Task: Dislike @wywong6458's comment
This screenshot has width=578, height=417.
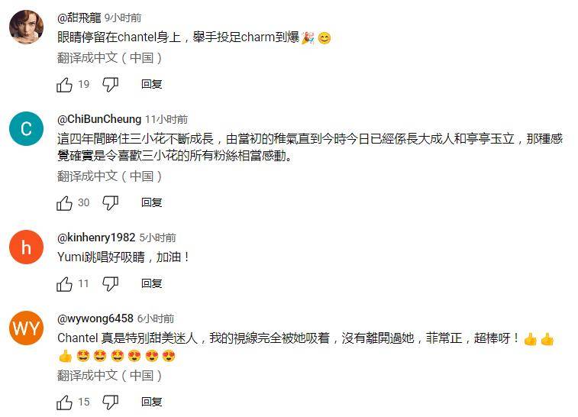Action: [110, 402]
